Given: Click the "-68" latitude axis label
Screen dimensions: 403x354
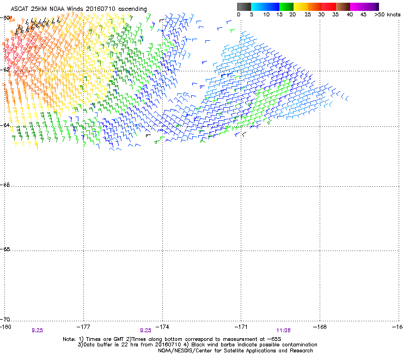Looking at the screenshot, I should click(x=5, y=249).
